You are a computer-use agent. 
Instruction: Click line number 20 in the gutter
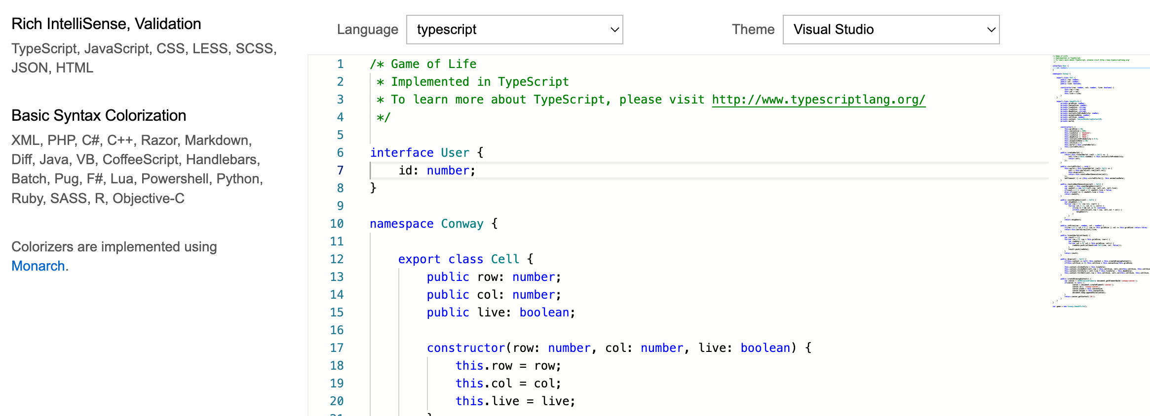pyautogui.click(x=337, y=401)
